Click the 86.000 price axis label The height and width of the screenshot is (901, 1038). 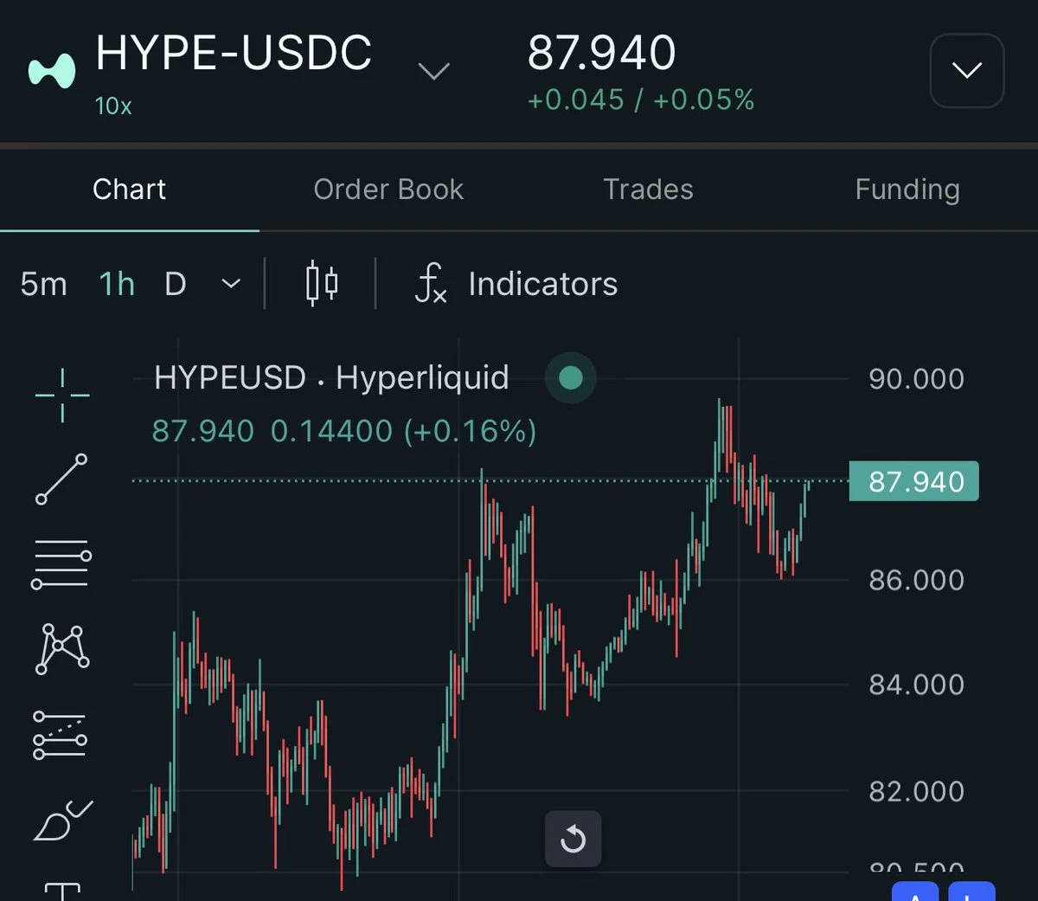click(x=916, y=580)
